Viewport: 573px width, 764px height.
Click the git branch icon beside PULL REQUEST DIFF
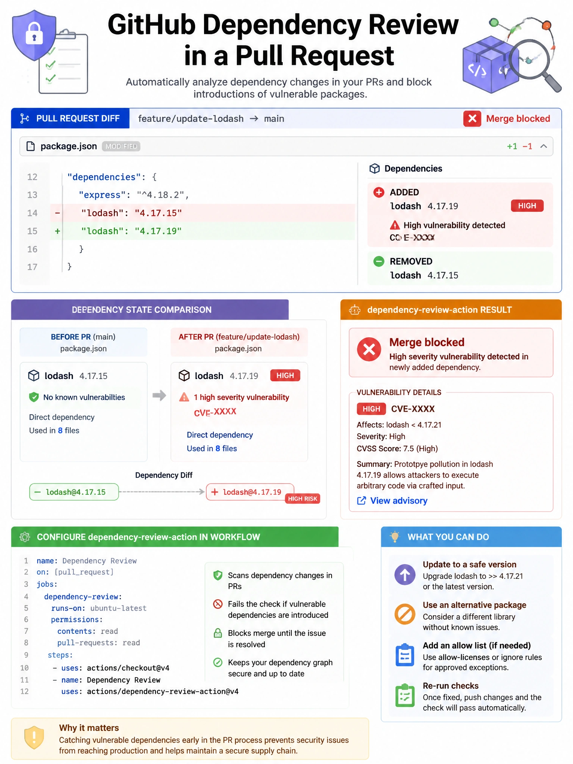click(25, 119)
